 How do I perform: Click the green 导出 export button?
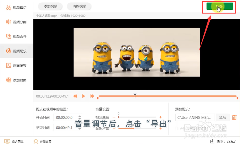(220, 6)
